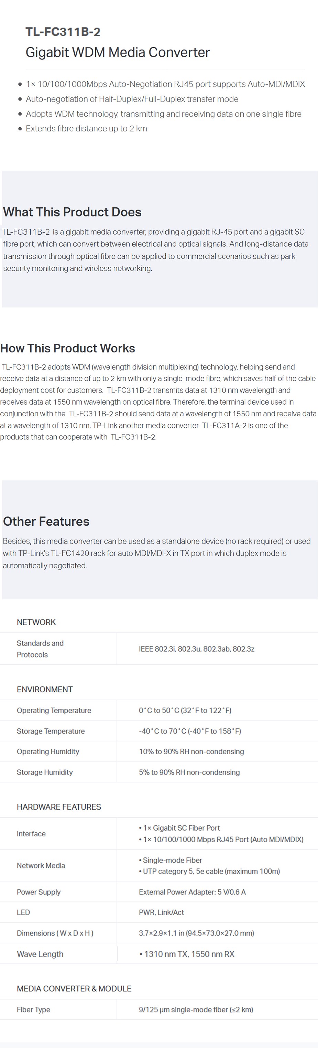The width and height of the screenshot is (318, 1048).
Task: Click the ENVIRONMENT spec section header
Action: pyautogui.click(x=45, y=689)
